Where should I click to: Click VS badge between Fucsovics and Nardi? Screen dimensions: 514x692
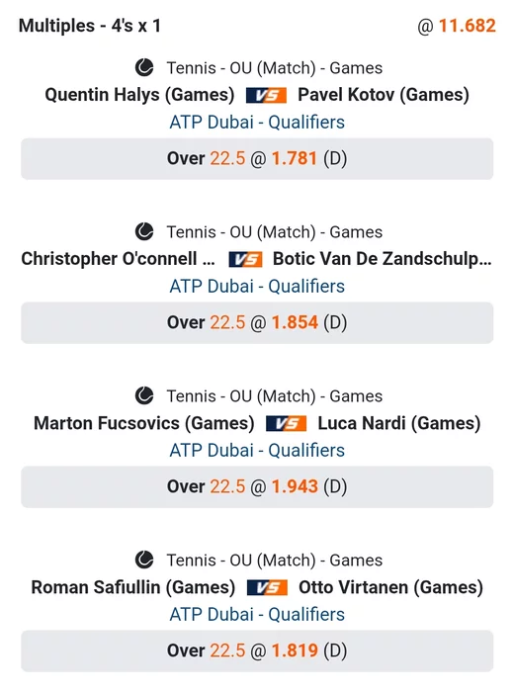[x=286, y=424]
